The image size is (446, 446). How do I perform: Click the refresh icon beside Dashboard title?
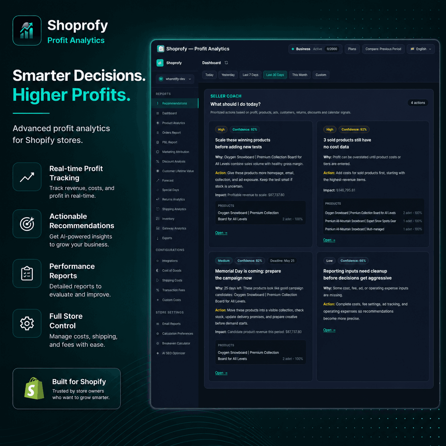(226, 63)
